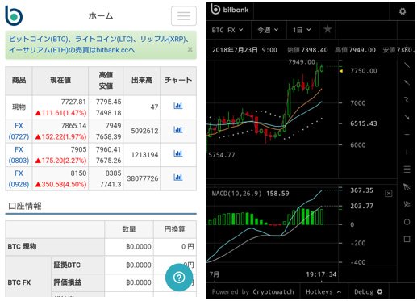This screenshot has height=301, width=417.
Task: Expand the 1日 interval dropdown
Action: [302, 30]
